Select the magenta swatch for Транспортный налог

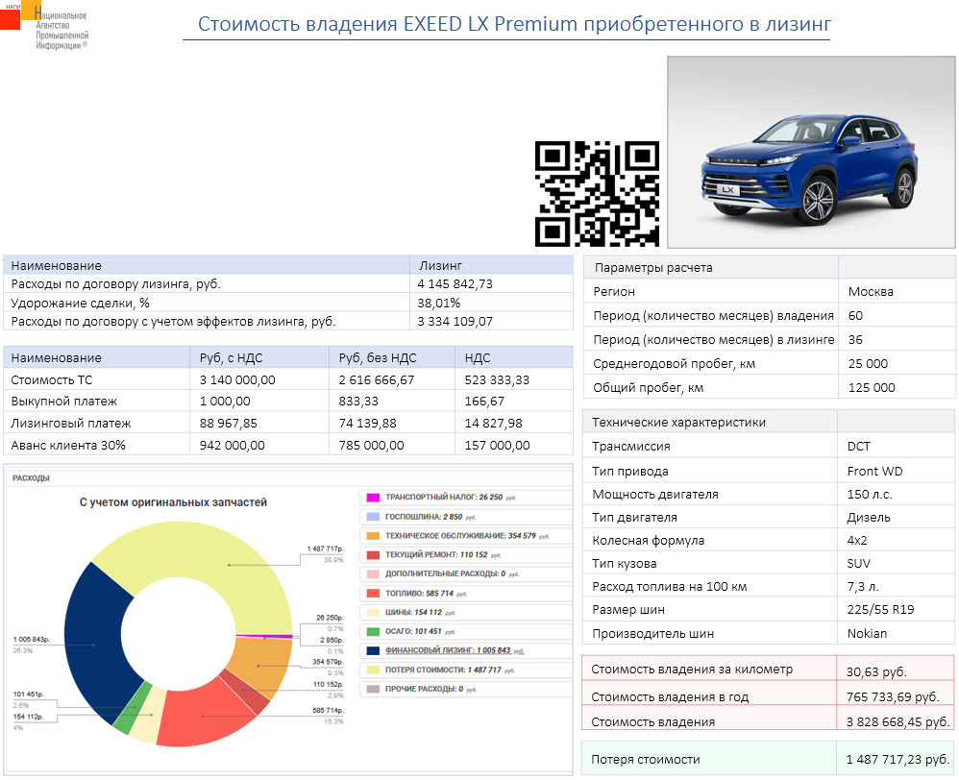click(x=373, y=498)
